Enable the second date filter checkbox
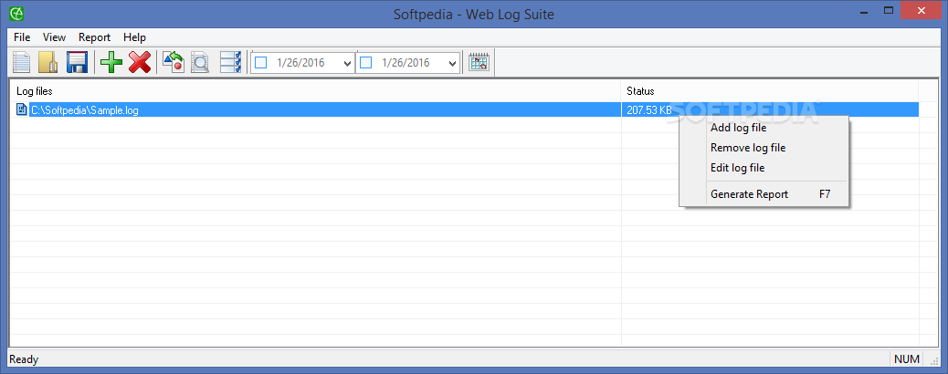 (x=365, y=62)
